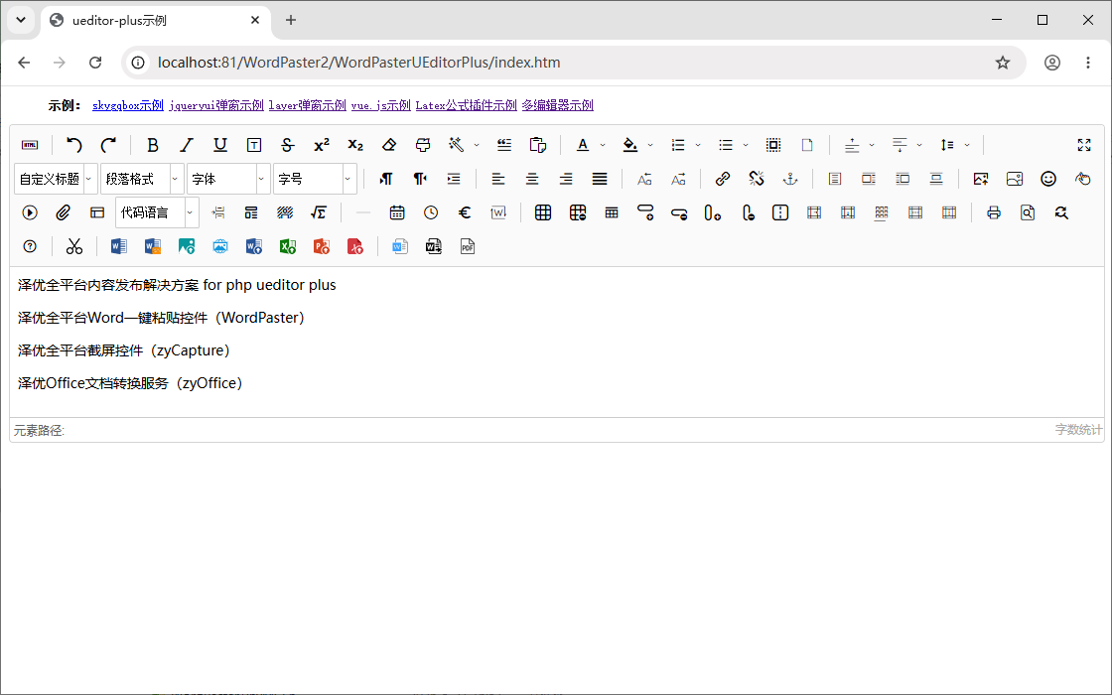Click the eraser clear-formatting icon
This screenshot has height=695, width=1112.
388,145
